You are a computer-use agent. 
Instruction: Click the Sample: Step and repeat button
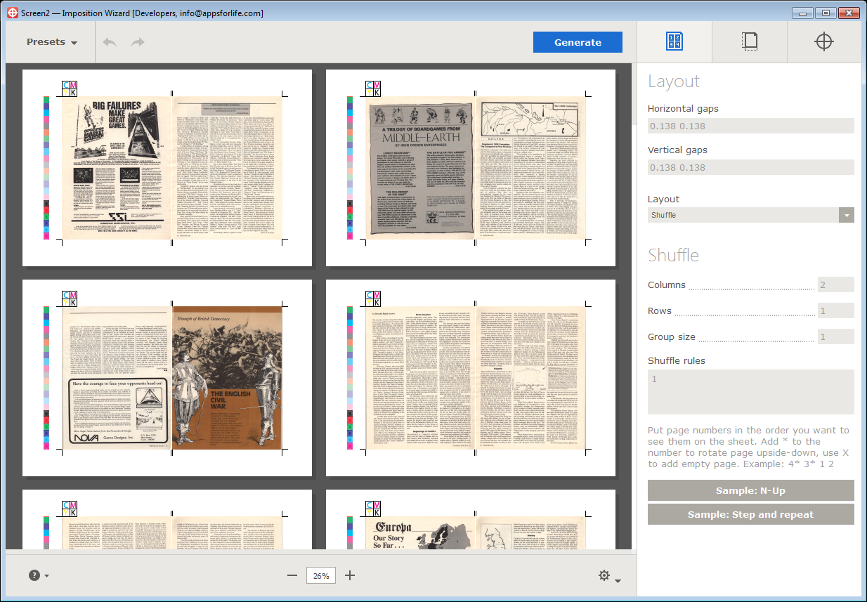click(750, 514)
